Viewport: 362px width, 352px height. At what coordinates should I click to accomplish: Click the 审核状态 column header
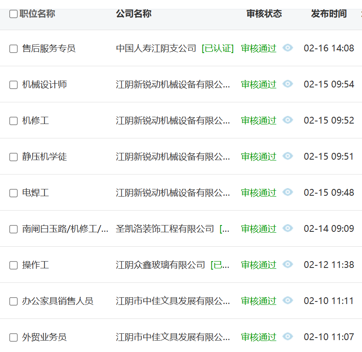[264, 14]
